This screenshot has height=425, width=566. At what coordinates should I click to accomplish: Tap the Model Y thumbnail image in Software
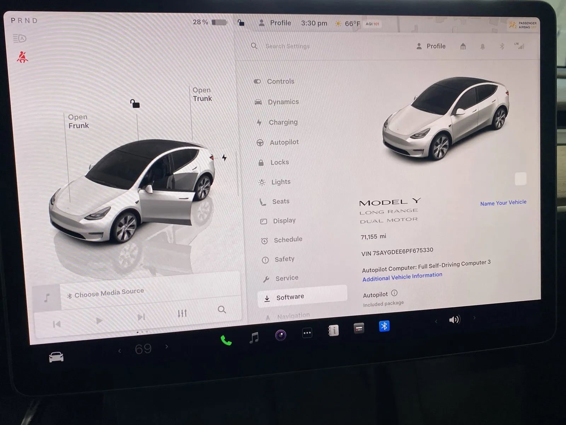tap(446, 119)
